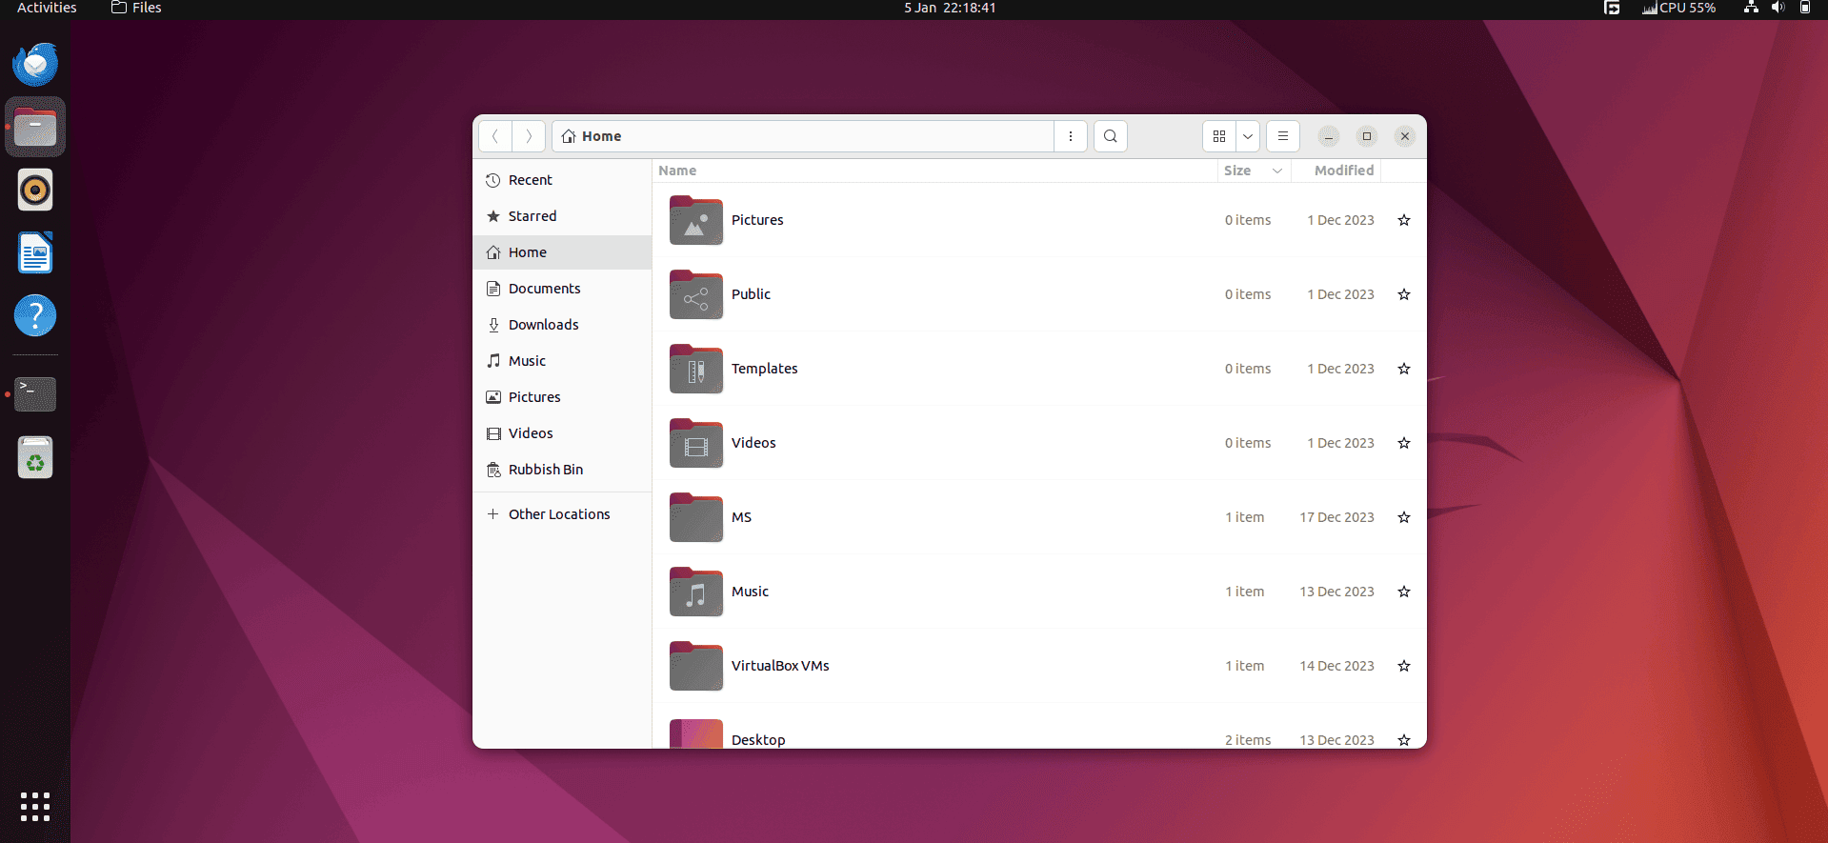Click the "17 Dec 2023" date of MS
Image resolution: width=1828 pixels, height=843 pixels.
(x=1336, y=517)
